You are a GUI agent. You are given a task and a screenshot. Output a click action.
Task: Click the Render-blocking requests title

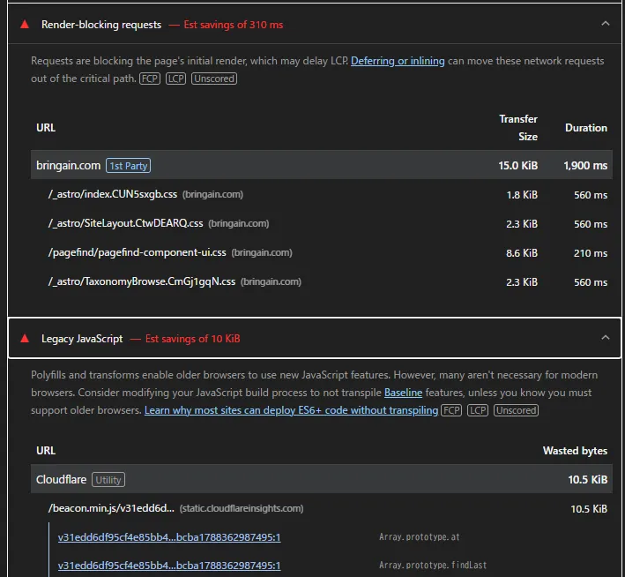[101, 25]
